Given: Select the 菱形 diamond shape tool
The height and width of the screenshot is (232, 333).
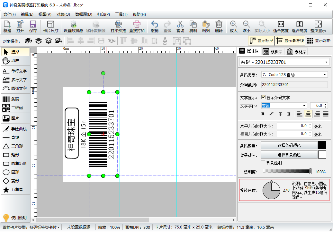Looking at the screenshot, I should [15, 181].
